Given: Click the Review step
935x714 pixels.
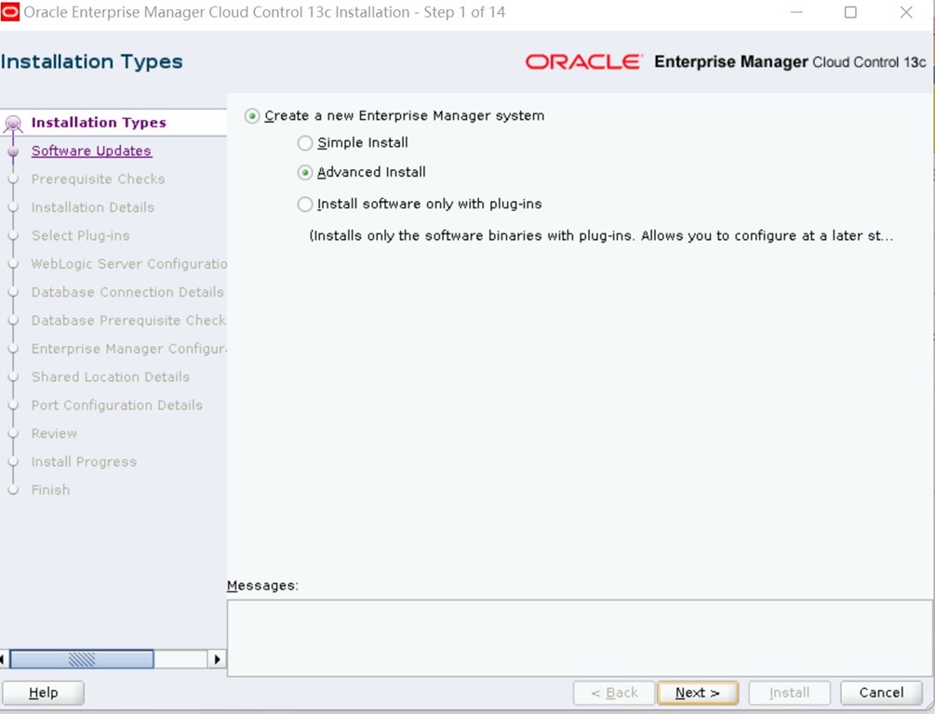Looking at the screenshot, I should 54,433.
